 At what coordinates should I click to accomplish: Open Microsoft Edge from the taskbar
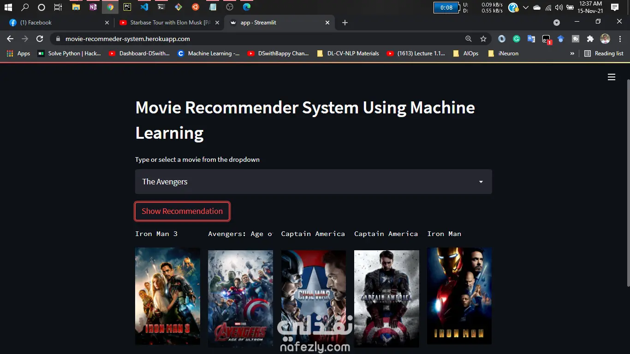(x=247, y=7)
